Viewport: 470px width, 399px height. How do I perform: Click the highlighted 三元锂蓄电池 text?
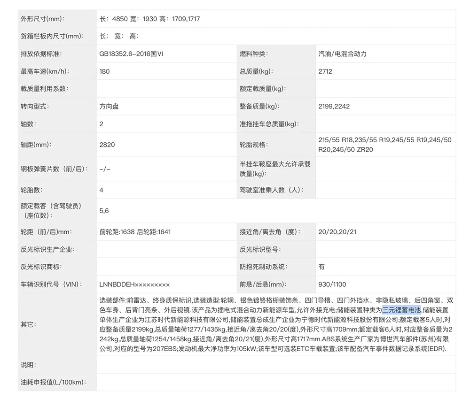pos(401,310)
